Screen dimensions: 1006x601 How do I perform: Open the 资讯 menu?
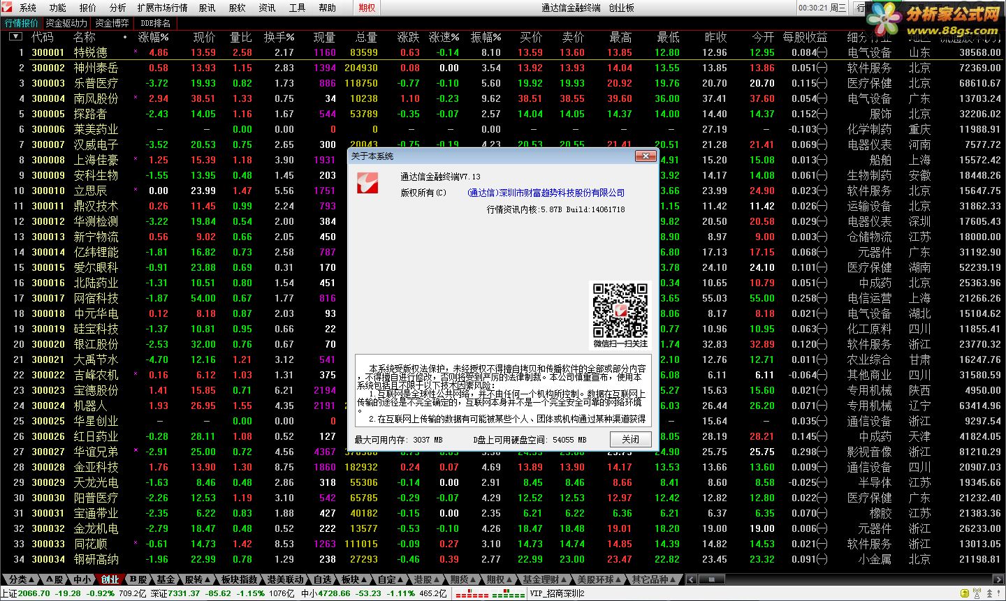[268, 8]
